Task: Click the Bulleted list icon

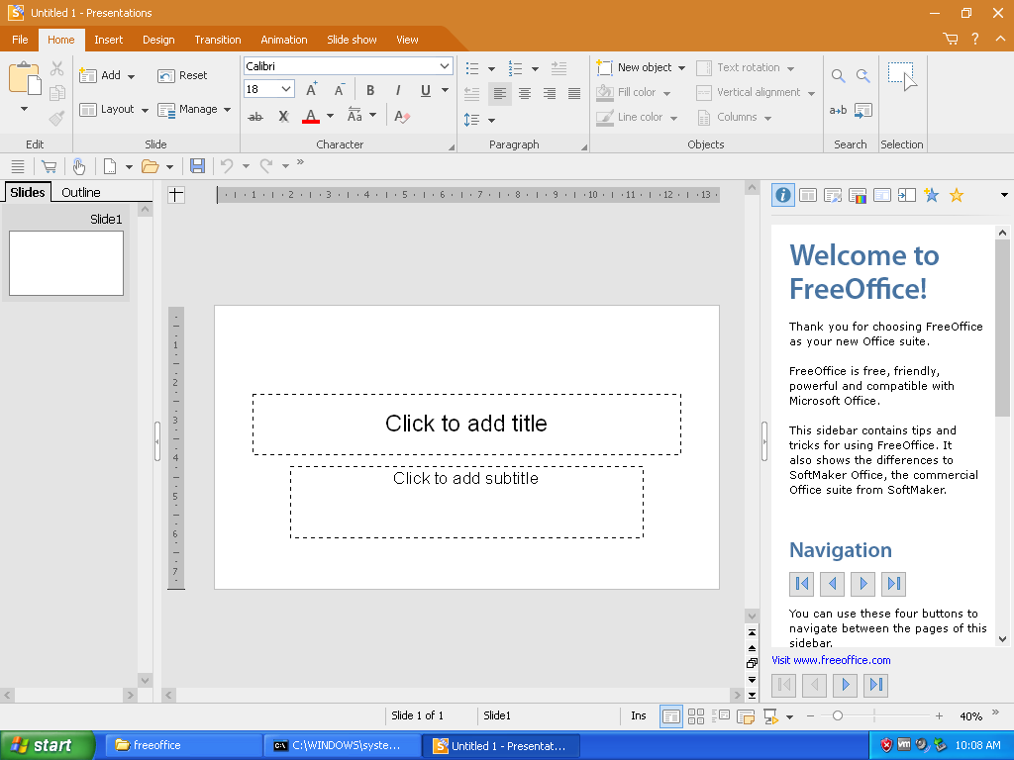Action: click(472, 68)
